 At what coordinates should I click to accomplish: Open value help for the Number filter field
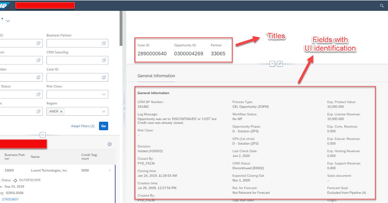point(38,77)
